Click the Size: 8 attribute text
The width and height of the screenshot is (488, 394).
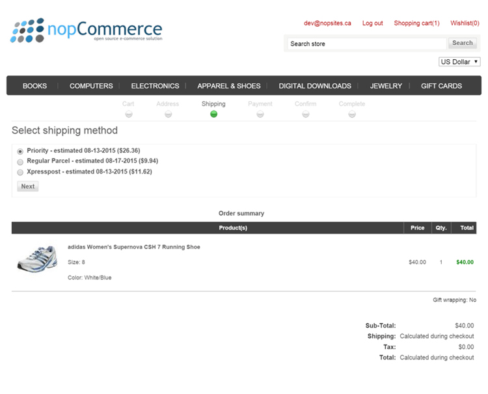76,262
